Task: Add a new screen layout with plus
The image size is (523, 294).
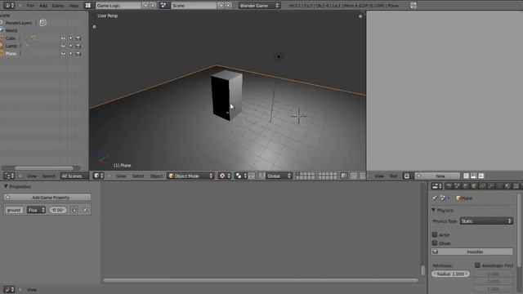Action: (145, 6)
